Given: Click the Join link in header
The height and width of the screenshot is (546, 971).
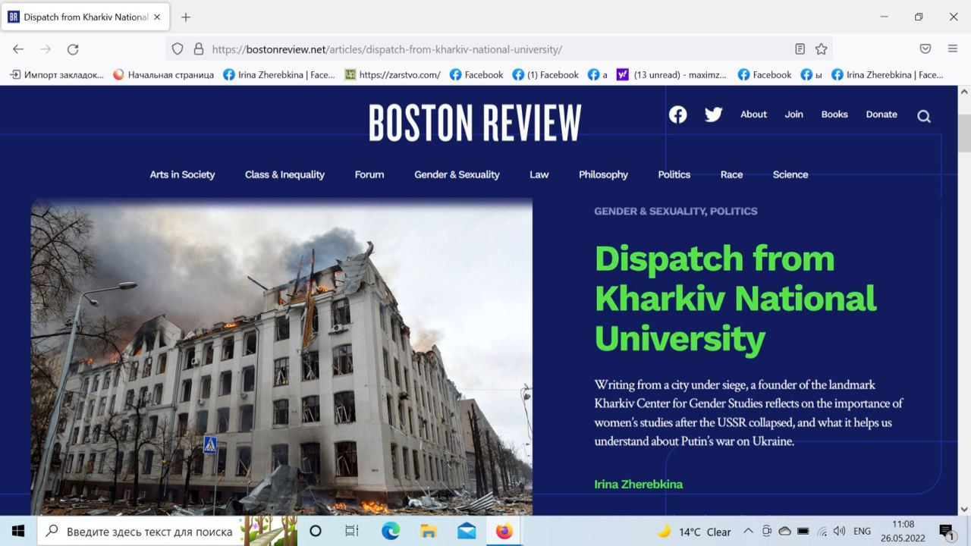Looking at the screenshot, I should click(x=793, y=115).
